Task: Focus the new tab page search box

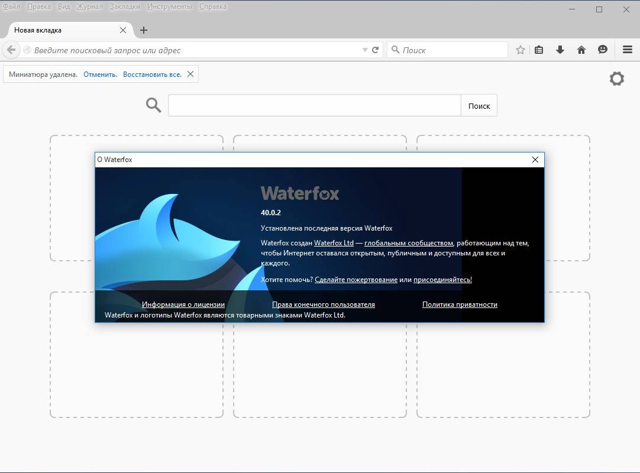Action: click(314, 106)
